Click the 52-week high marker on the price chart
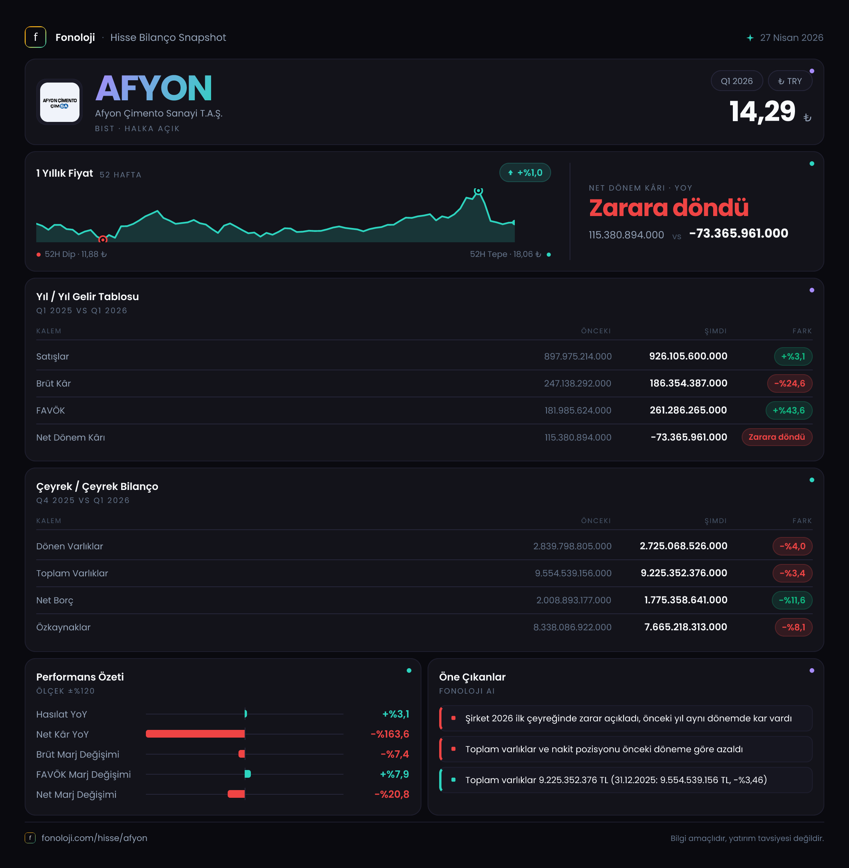The height and width of the screenshot is (868, 849). [x=478, y=191]
